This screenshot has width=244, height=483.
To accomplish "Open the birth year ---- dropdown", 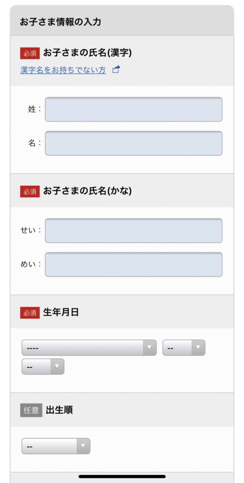I will point(89,348).
